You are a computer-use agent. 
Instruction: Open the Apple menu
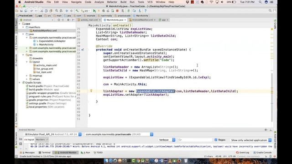(x=20, y=2)
